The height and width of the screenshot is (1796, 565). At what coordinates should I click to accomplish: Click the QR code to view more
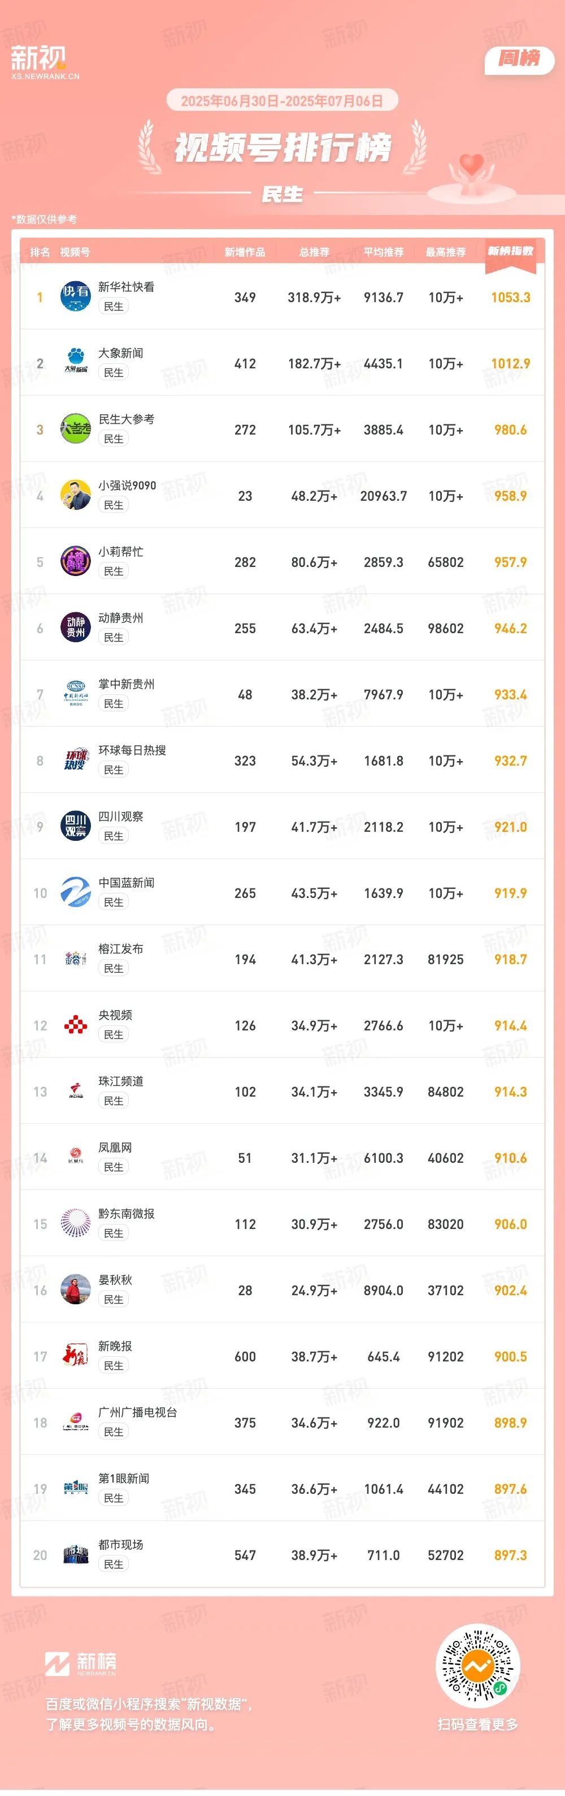click(x=477, y=1666)
